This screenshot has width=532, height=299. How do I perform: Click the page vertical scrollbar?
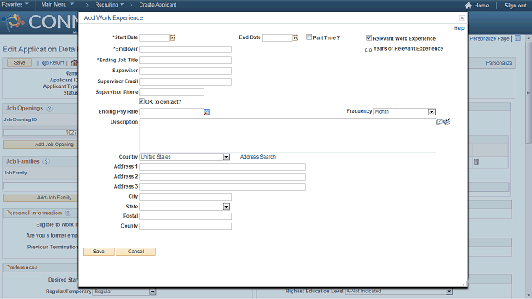[x=529, y=166]
